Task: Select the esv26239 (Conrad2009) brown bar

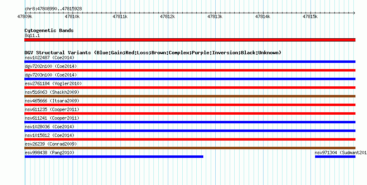Action: [x=190, y=148]
